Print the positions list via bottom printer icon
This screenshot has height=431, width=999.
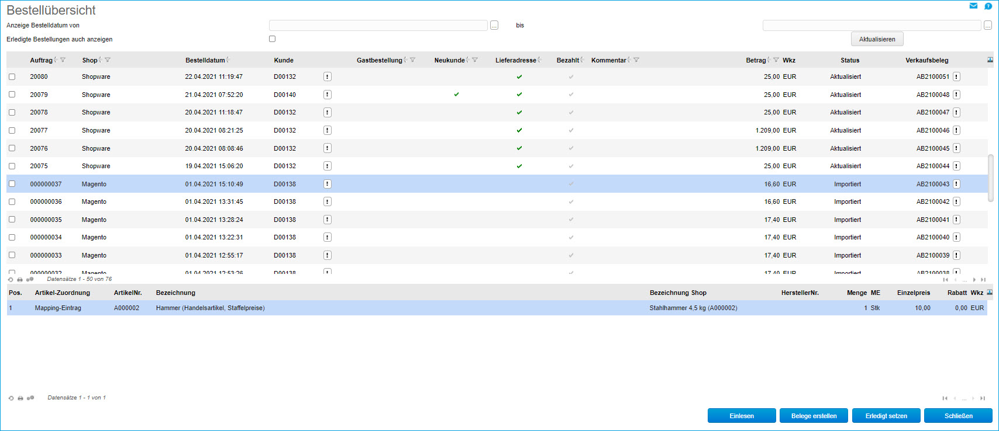pos(20,398)
